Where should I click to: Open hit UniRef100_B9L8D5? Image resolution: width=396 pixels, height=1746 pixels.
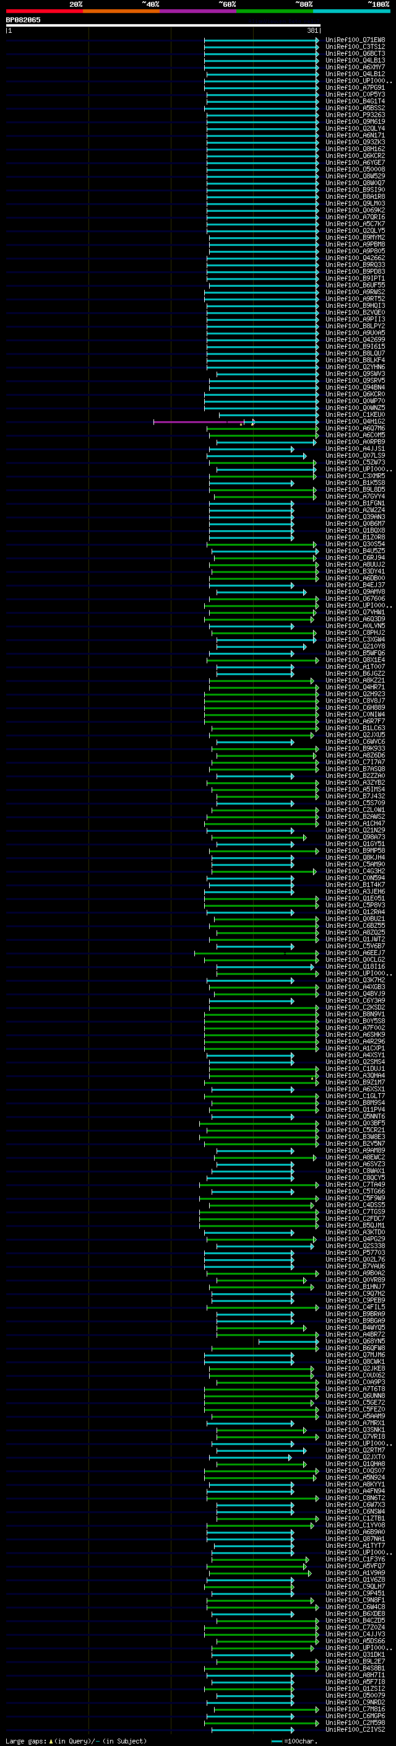coord(355,489)
